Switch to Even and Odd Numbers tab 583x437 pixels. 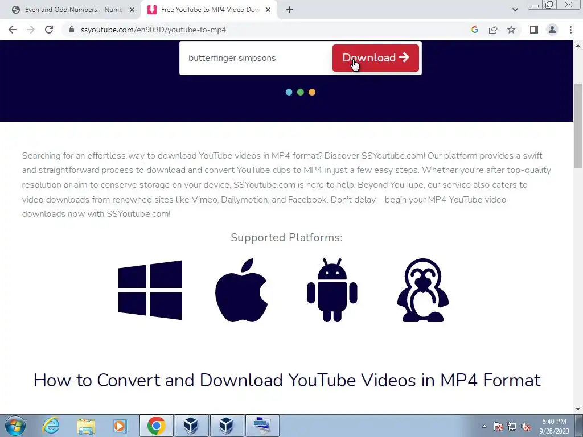coord(73,10)
